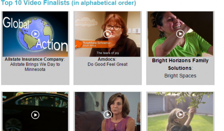The width and height of the screenshot is (224, 131).
Task: Open the Allstate Insurance Company title
Action: 35,59
